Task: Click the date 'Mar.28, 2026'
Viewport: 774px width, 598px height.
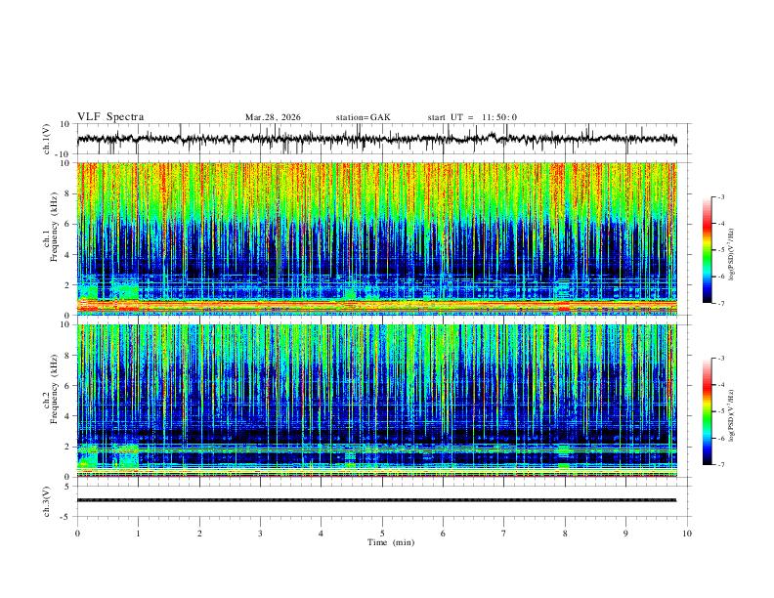Action: [x=273, y=117]
